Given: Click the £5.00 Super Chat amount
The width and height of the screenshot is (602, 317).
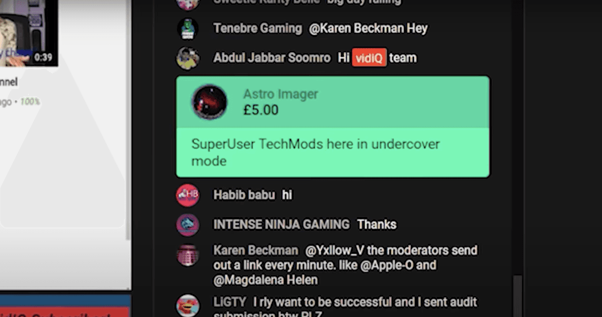Looking at the screenshot, I should click(x=261, y=110).
